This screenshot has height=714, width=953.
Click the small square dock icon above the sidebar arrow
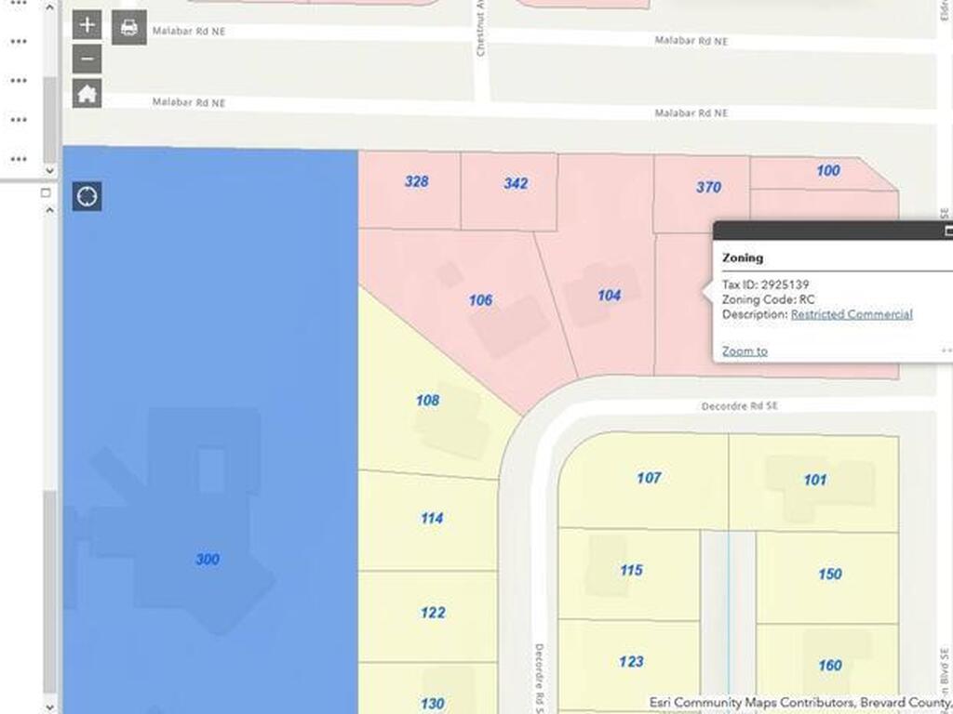45,192
